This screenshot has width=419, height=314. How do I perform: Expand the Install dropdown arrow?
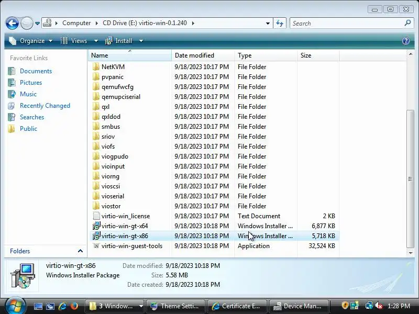click(141, 41)
